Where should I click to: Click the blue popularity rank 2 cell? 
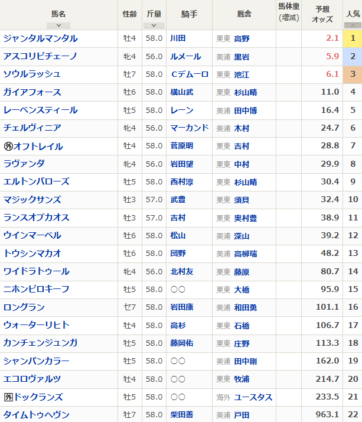(353, 57)
